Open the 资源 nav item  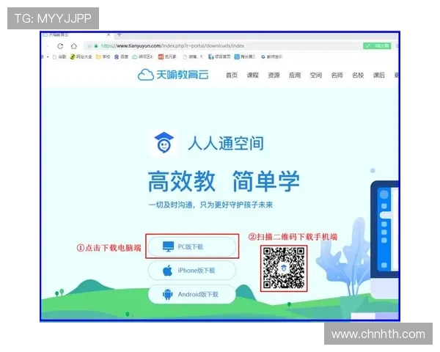274,76
